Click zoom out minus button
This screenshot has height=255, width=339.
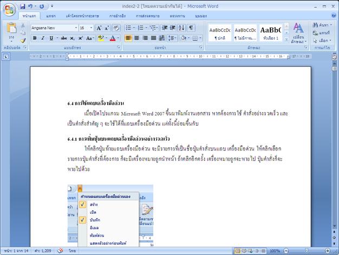(x=286, y=251)
